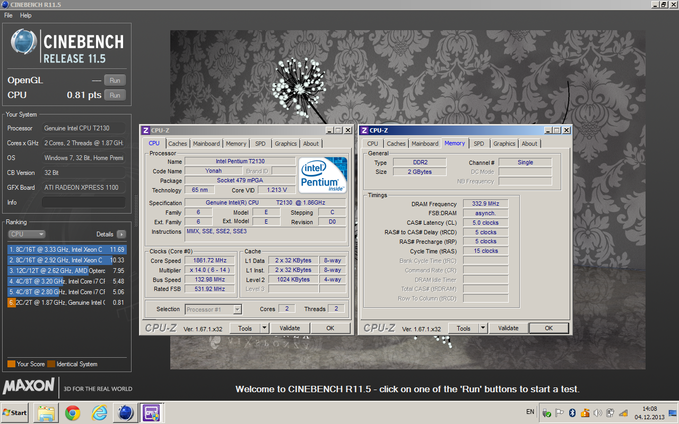Viewport: 679px width, 424px height.
Task: Click the power plug battery icon
Action: (611, 413)
